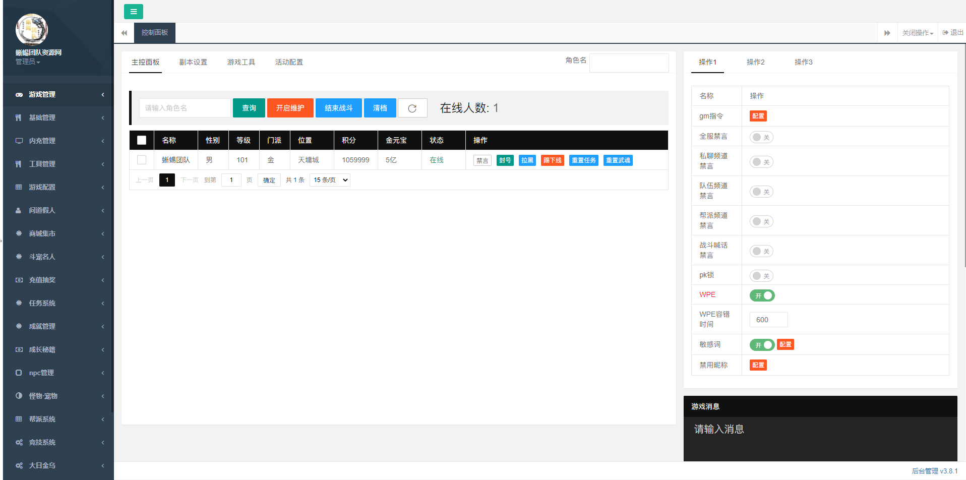Turn off the WPE toggle switch
Screen dimensions: 966x480
point(762,295)
